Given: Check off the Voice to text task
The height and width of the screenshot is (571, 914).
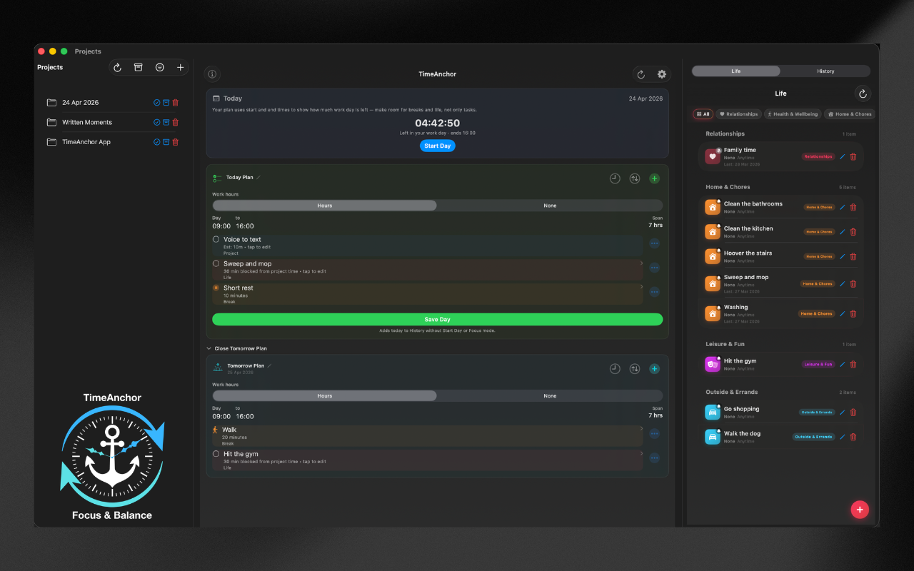Looking at the screenshot, I should 216,240.
